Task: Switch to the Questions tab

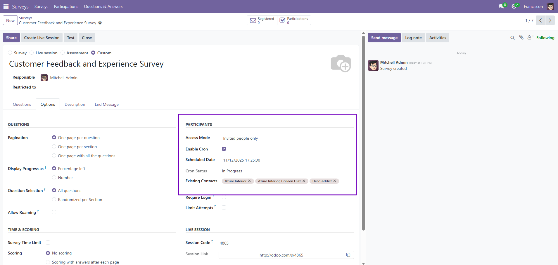Action: pyautogui.click(x=22, y=104)
